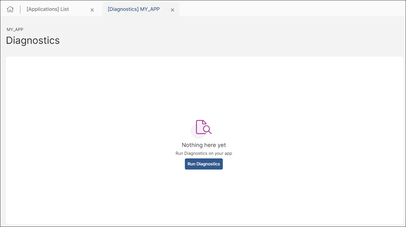Open MY_APP from the breadcrumb text

coord(14,29)
